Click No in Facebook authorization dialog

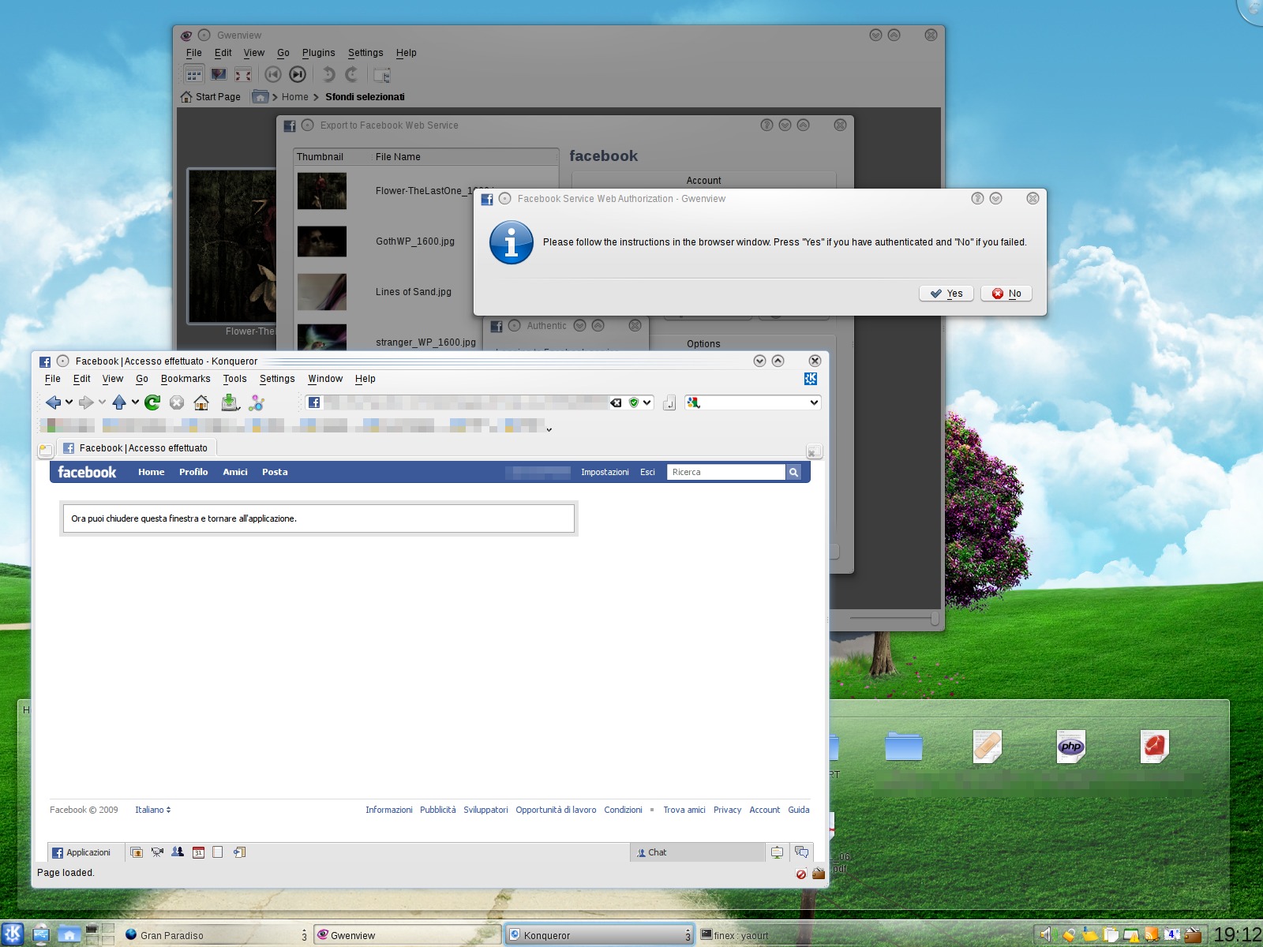(x=1006, y=294)
